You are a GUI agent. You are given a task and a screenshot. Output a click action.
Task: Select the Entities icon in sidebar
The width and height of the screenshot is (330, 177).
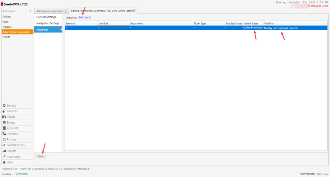click(4, 123)
